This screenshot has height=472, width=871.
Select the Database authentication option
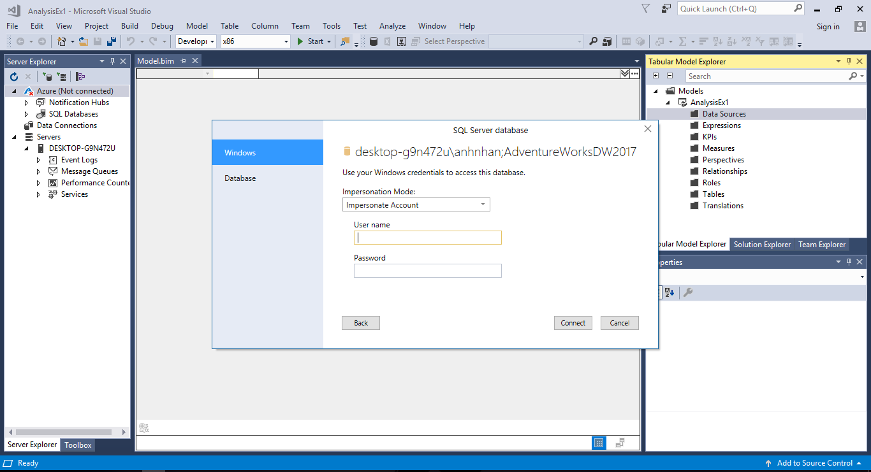pyautogui.click(x=268, y=178)
